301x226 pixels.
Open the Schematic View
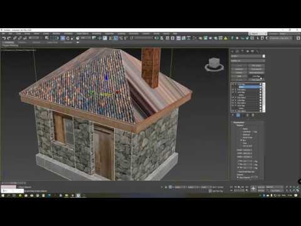[x=189, y=38]
